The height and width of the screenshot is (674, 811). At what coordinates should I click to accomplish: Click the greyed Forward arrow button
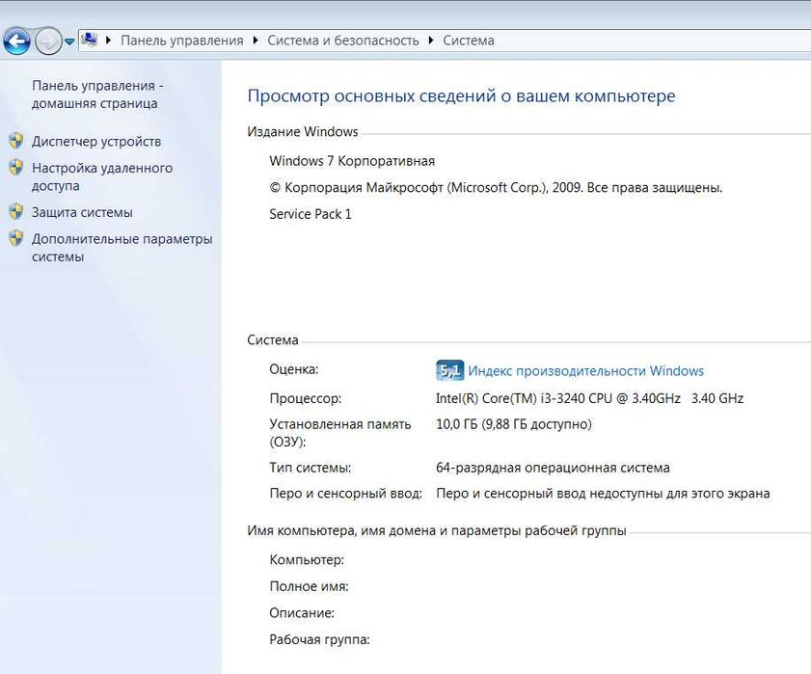tap(48, 40)
